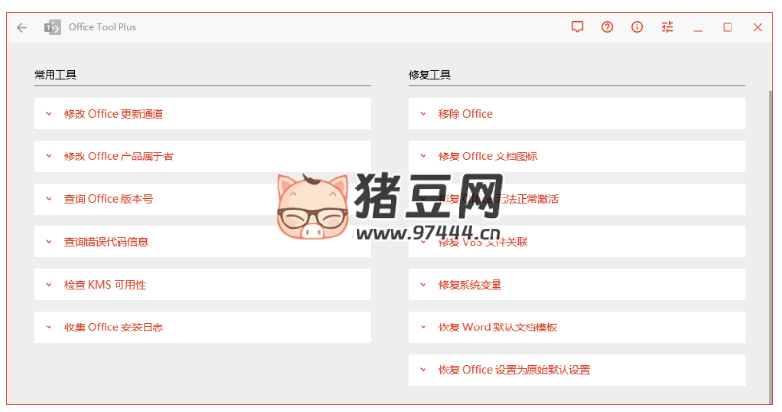Expand 修复 Office 文档图标
Image resolution: width=782 pixels, height=412 pixels.
[x=577, y=156]
